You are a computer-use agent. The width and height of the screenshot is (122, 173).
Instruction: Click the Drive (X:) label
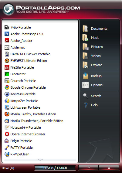coord(8,168)
